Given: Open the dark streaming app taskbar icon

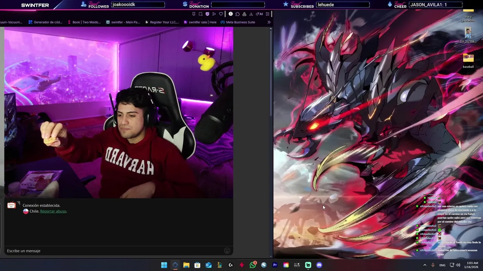Looking at the screenshot, I should coord(297,265).
